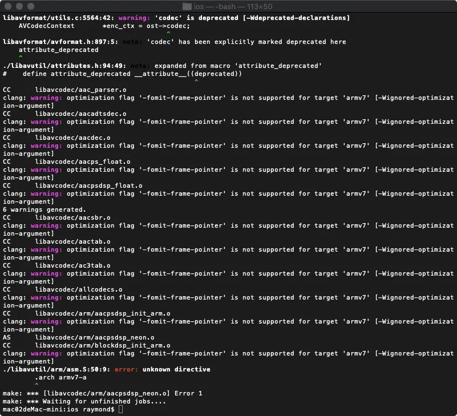Screen dimensions: 457x416
Task: Click the line 'attribute_deprecated' under avformat.h
Action: (59, 50)
